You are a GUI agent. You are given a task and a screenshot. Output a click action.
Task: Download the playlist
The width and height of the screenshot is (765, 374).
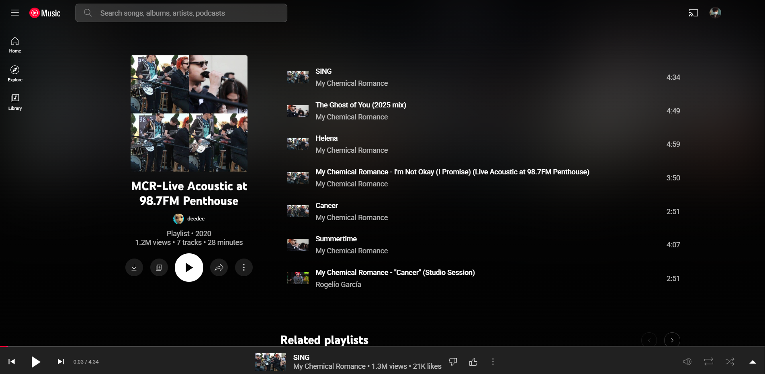[x=134, y=267]
